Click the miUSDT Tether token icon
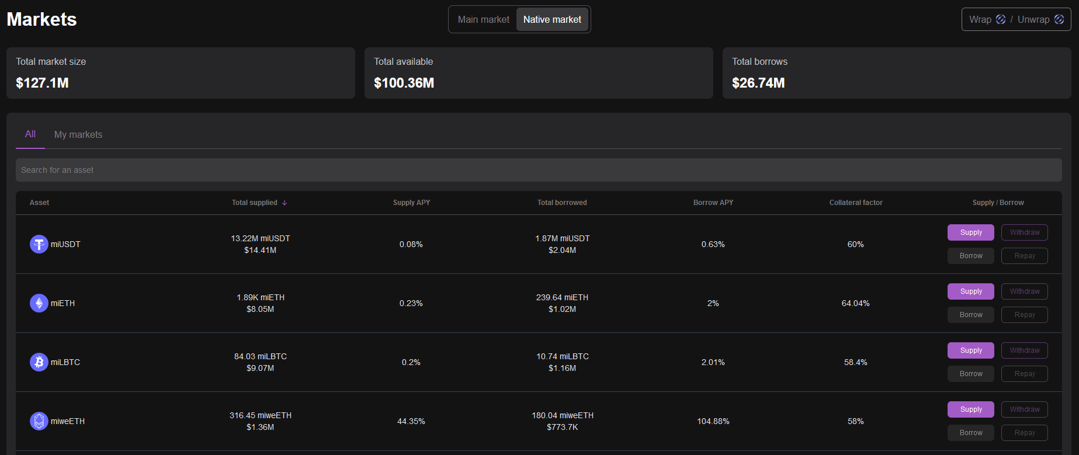Screen dimensions: 1079x455 [x=39, y=244]
